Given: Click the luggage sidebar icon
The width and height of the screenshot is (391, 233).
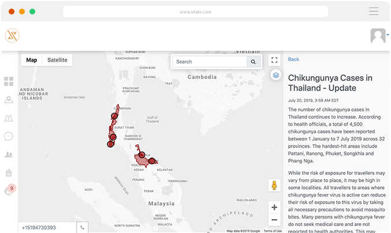Looking at the screenshot, I should click(9, 172).
